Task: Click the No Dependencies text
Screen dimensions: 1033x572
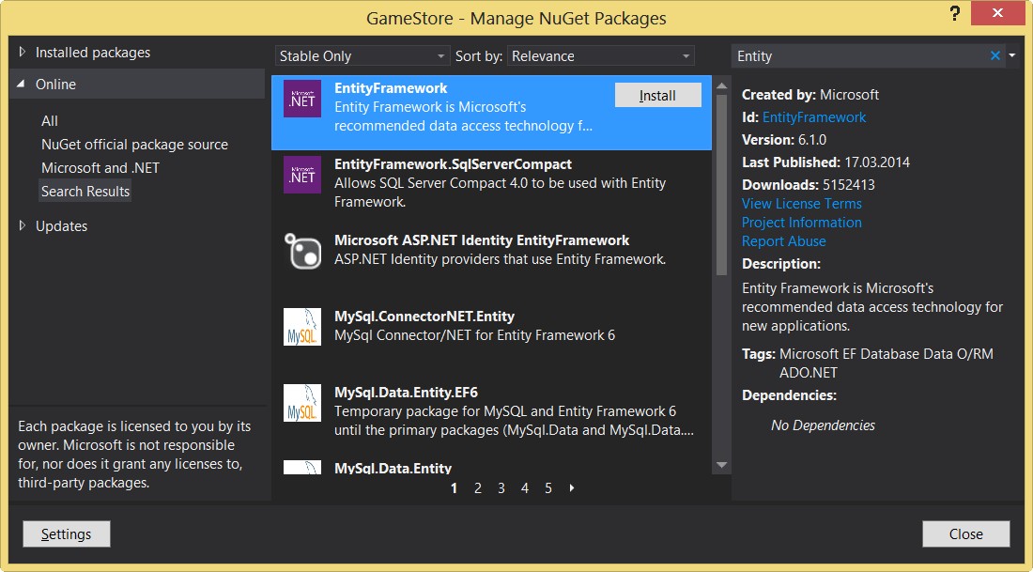Action: tap(823, 425)
